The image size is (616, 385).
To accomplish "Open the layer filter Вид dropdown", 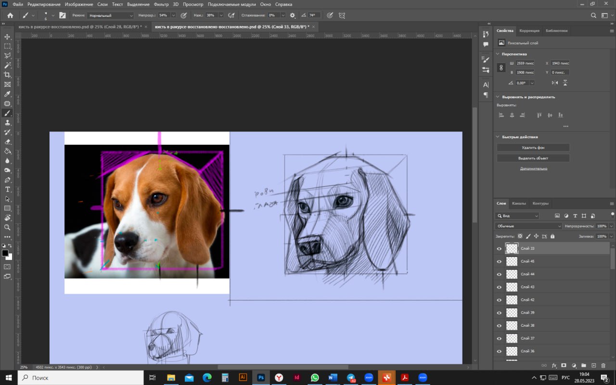I will coord(517,216).
